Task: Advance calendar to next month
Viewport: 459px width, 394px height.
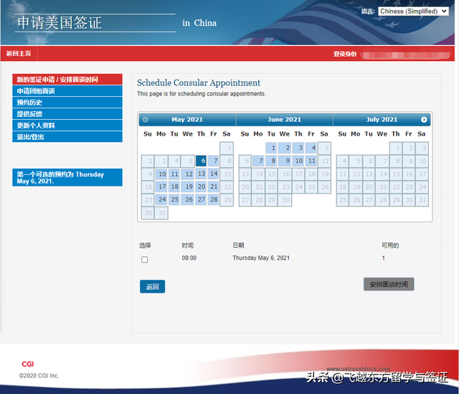Action: tap(424, 119)
